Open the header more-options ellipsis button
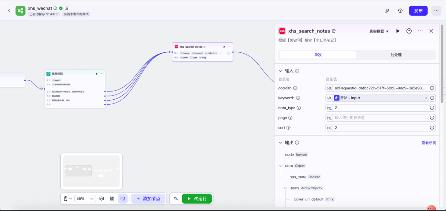Screen dimensions: 446x211 click(x=437, y=11)
